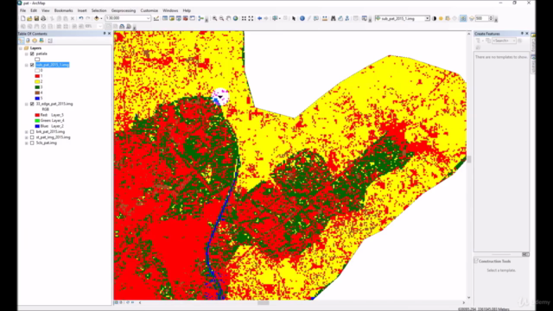Switch TOC to List By Drawing Order
Image resolution: width=553 pixels, height=311 pixels.
(x=22, y=41)
